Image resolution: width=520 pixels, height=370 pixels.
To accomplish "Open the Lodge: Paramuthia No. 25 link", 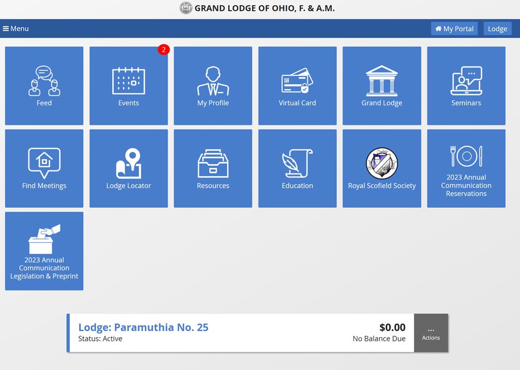I will tap(144, 327).
